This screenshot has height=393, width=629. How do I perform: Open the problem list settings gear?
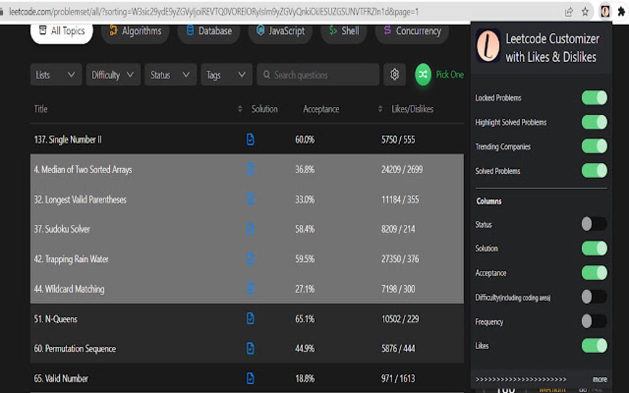(394, 75)
